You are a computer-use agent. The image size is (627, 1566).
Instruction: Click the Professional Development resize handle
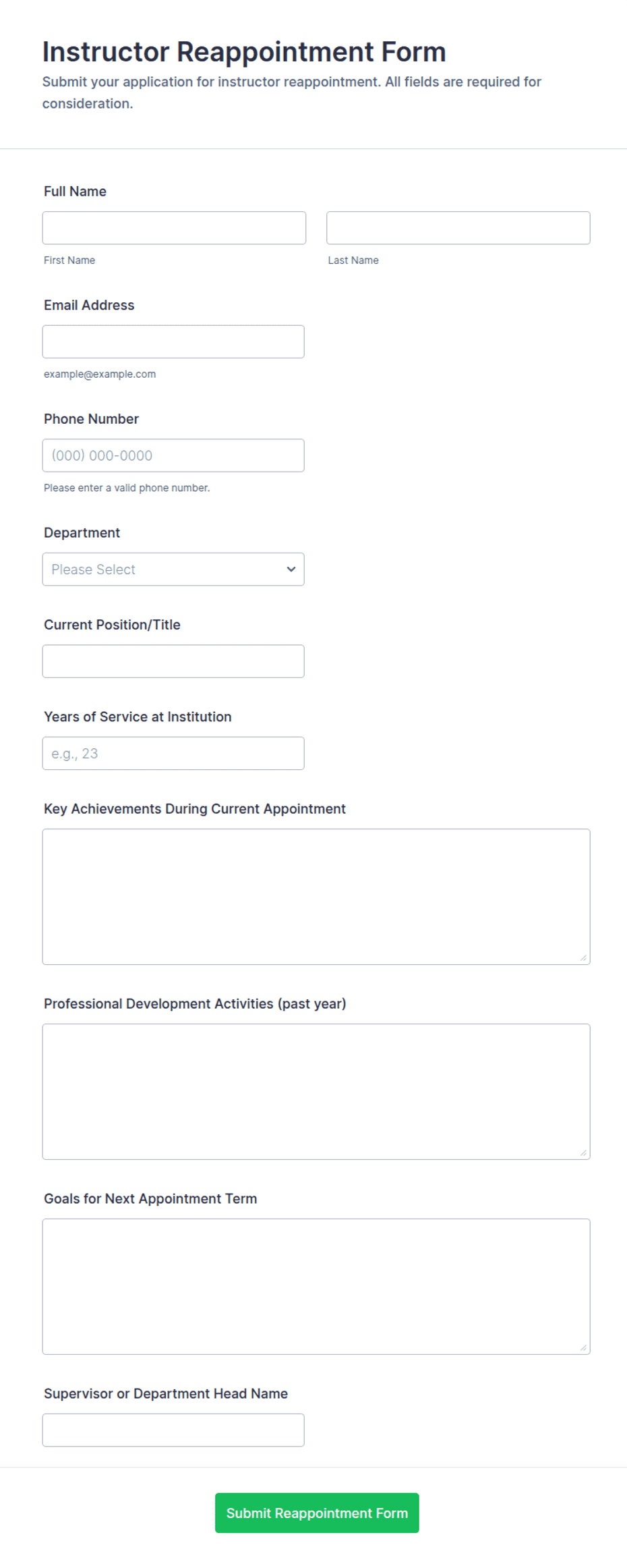(583, 1152)
